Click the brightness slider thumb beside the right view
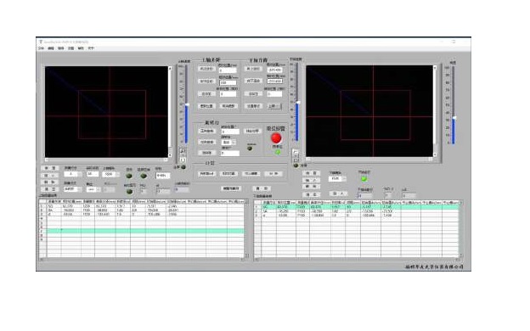This screenshot has height=331, width=530. point(454,118)
